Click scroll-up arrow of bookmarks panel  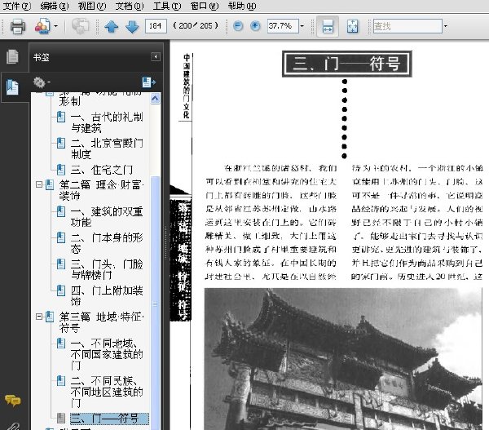155,99
